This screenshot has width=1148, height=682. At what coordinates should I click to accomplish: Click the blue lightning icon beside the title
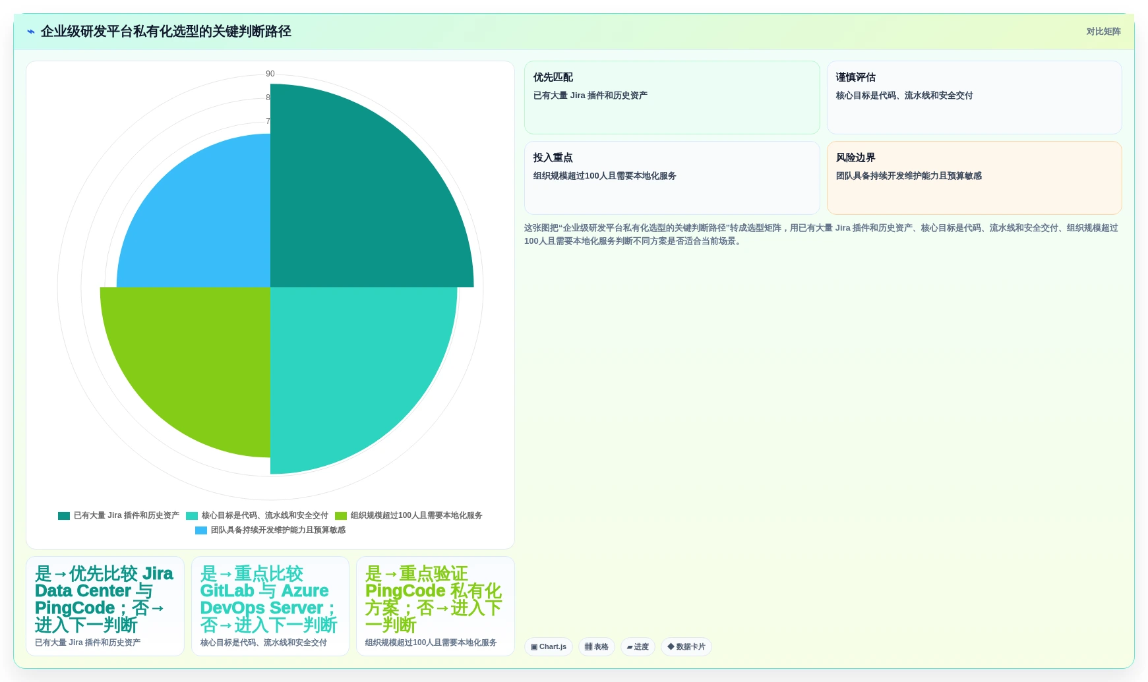click(31, 32)
